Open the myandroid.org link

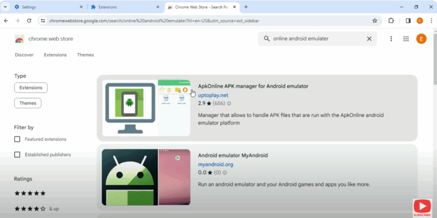[216, 165]
